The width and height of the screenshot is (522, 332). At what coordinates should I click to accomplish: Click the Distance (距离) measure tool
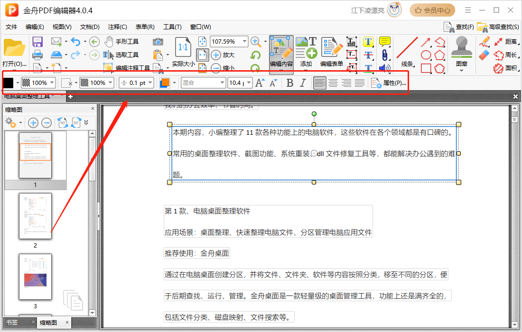[x=506, y=42]
